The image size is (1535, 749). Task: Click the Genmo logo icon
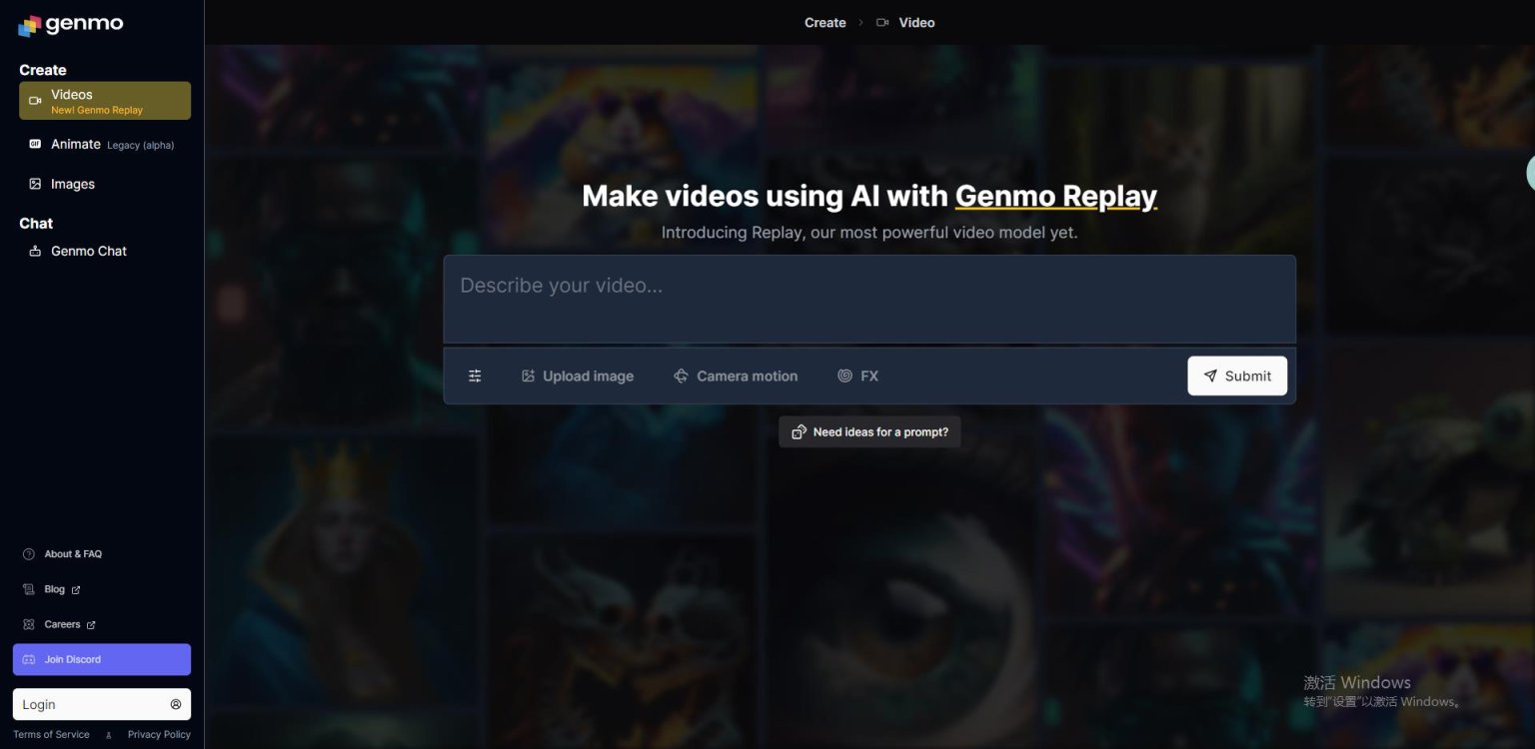(x=29, y=26)
